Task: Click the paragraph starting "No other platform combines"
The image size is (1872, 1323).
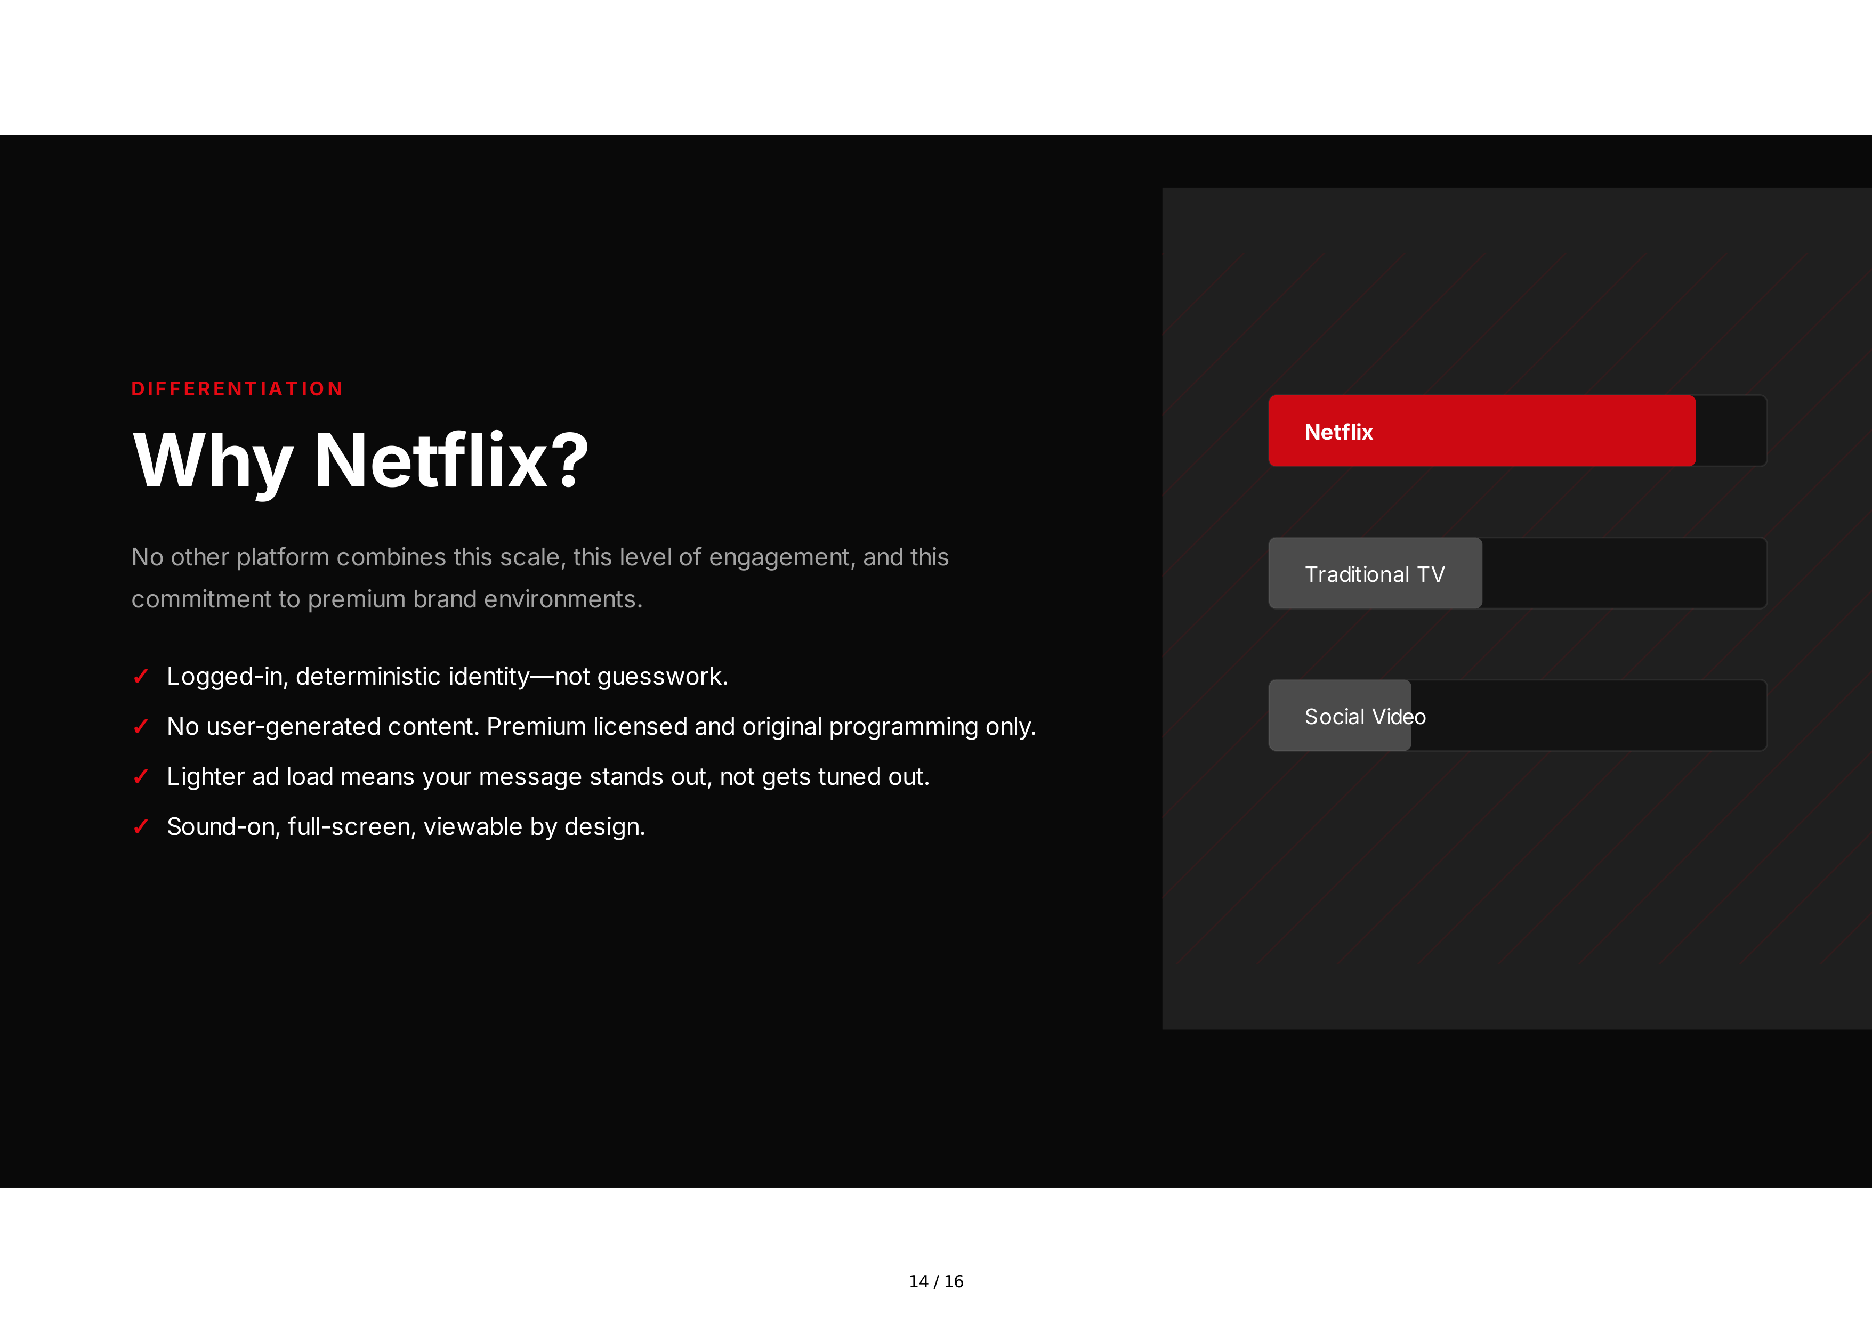Action: click(x=540, y=578)
